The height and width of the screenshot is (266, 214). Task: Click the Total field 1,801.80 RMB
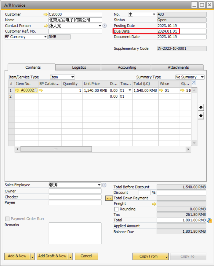[x=181, y=220]
